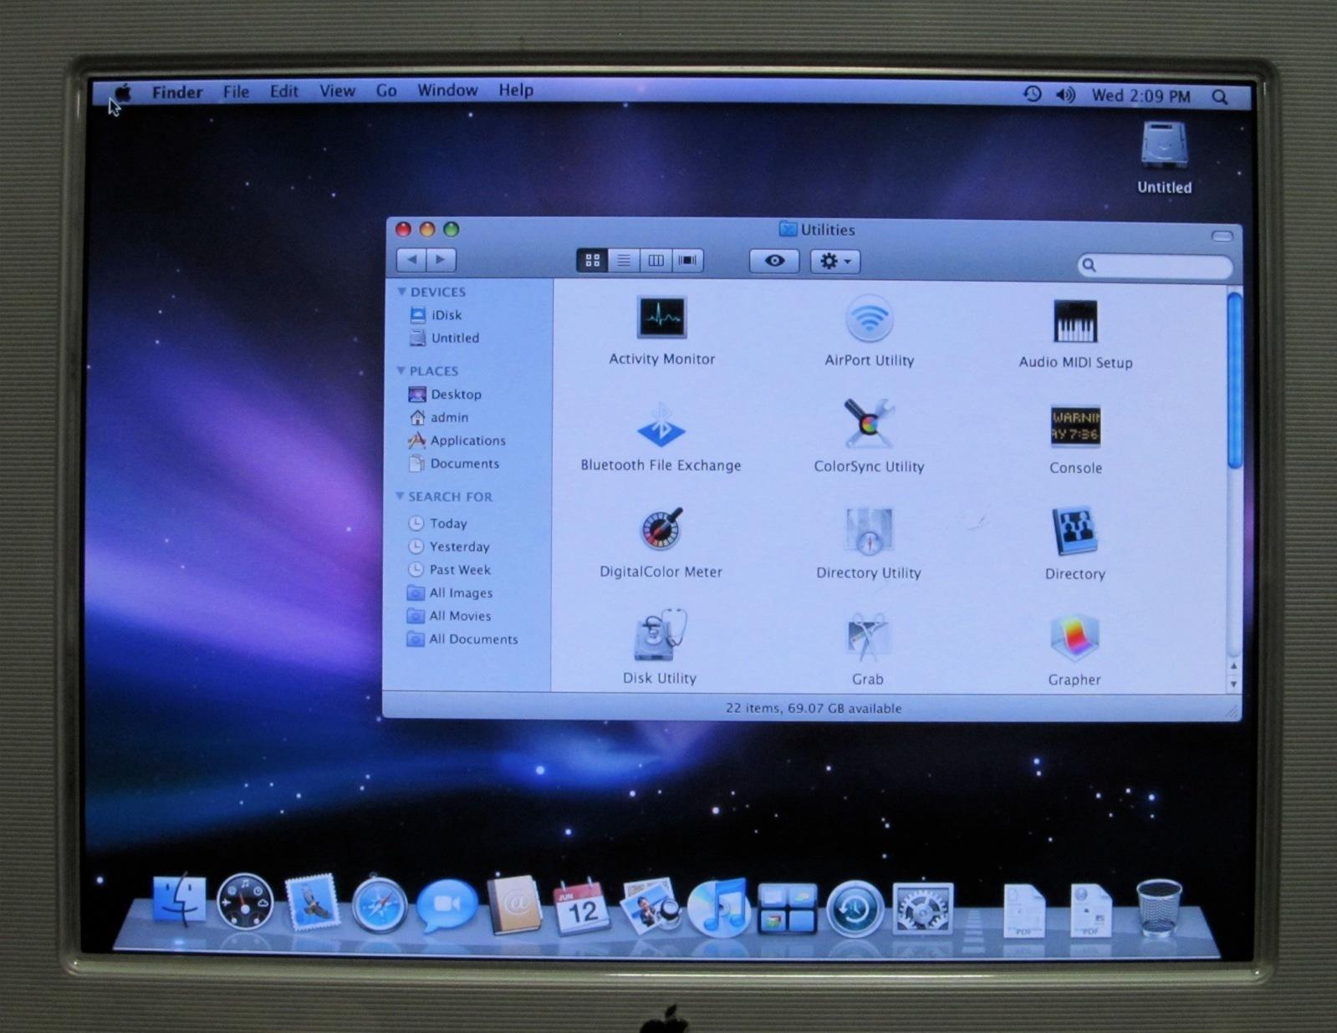This screenshot has width=1337, height=1033.
Task: Open the Action gear dropdown
Action: click(x=834, y=262)
